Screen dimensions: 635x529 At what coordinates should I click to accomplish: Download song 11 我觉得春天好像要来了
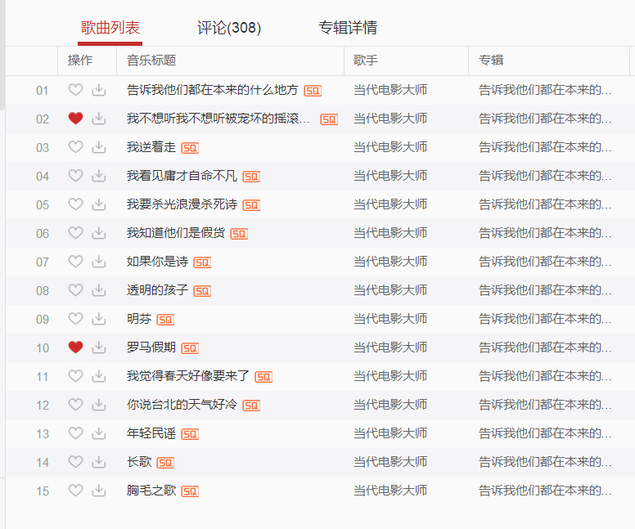(x=99, y=376)
